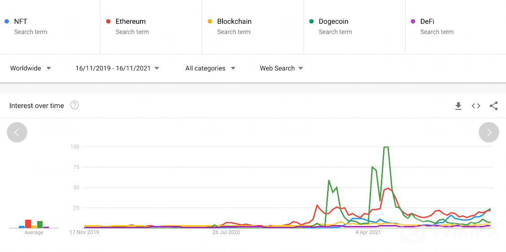Viewport: 506px width, 252px height.
Task: Edit the Blockchain search term
Action: (x=234, y=22)
